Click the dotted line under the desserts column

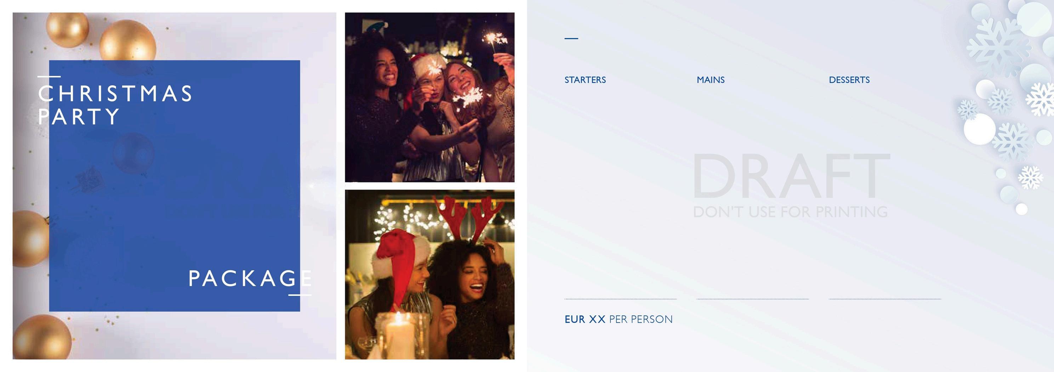pos(885,299)
